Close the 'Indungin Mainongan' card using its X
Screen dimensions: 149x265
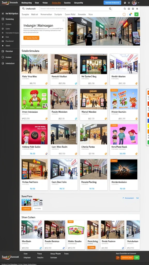(x=63, y=20)
